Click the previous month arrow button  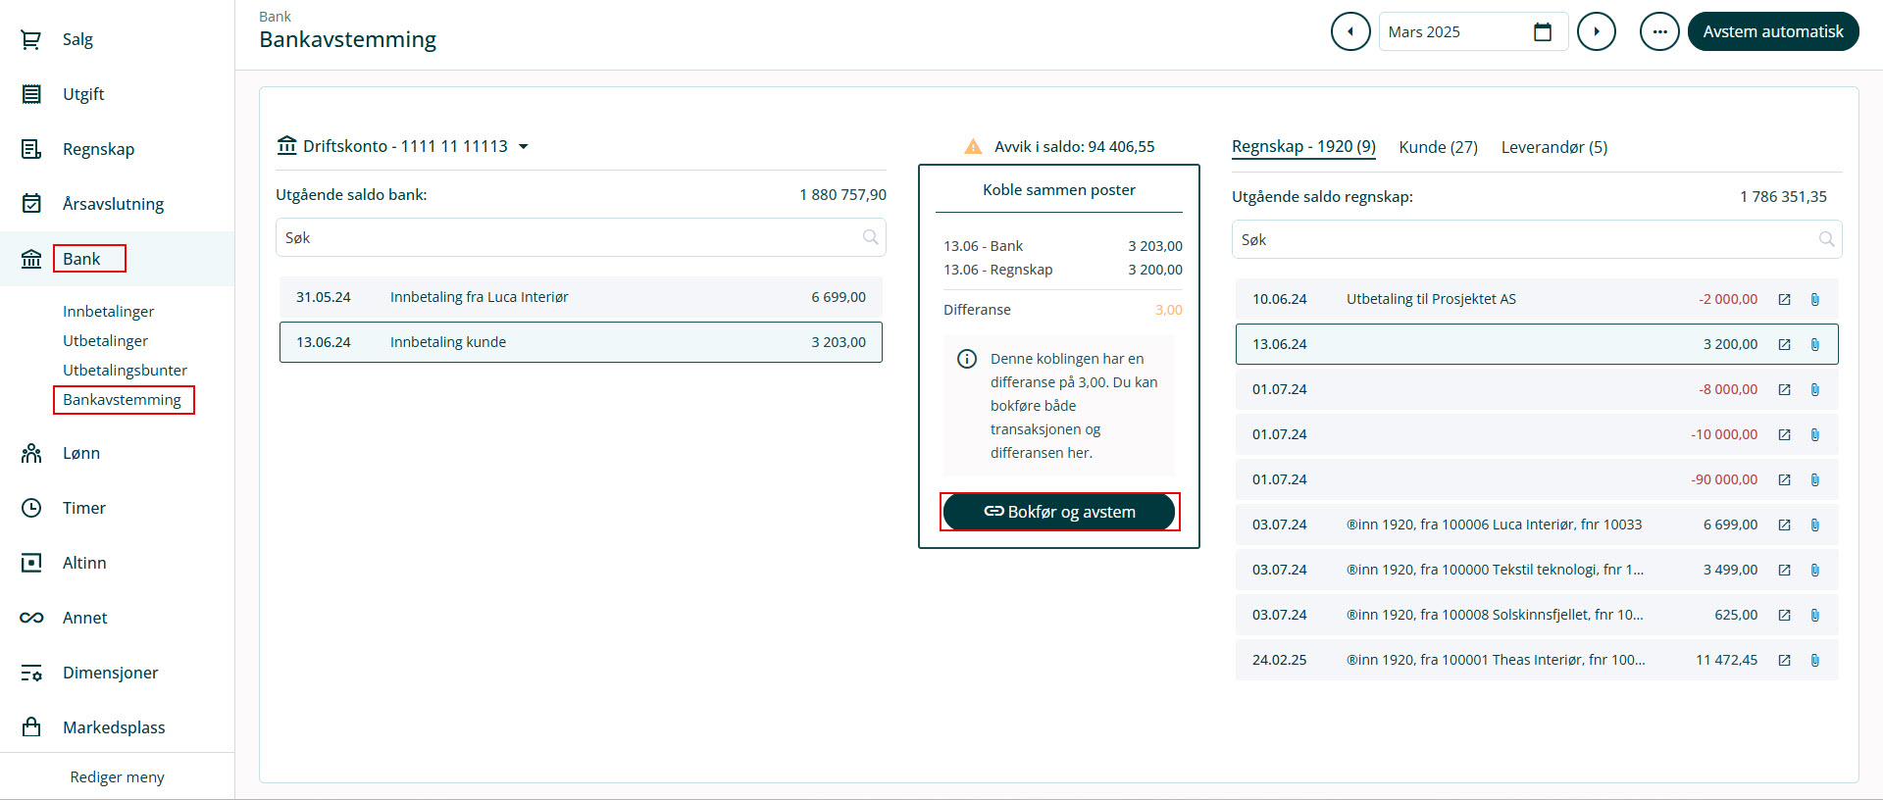tap(1350, 31)
